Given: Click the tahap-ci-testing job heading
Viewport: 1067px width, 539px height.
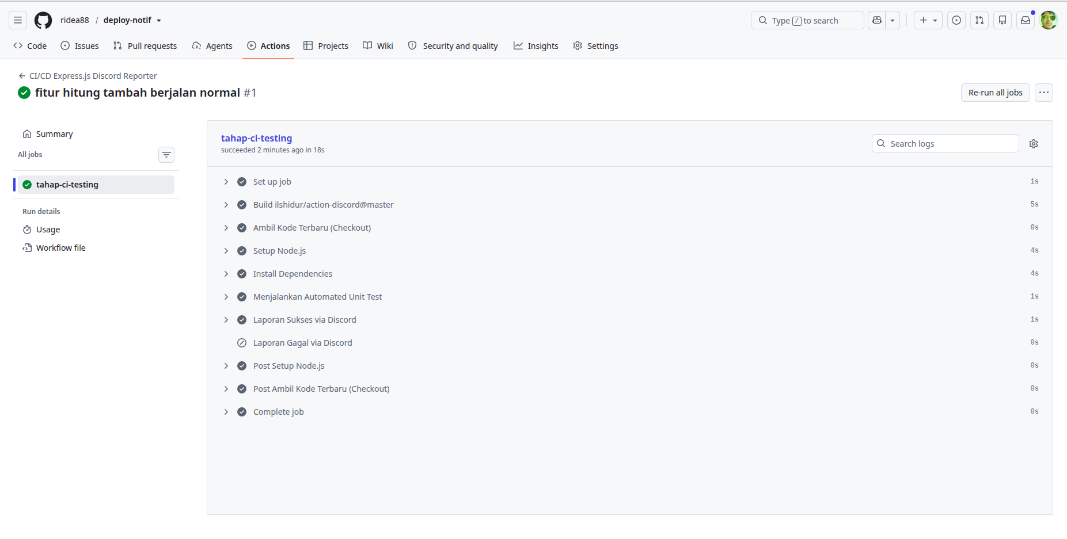Looking at the screenshot, I should [257, 138].
